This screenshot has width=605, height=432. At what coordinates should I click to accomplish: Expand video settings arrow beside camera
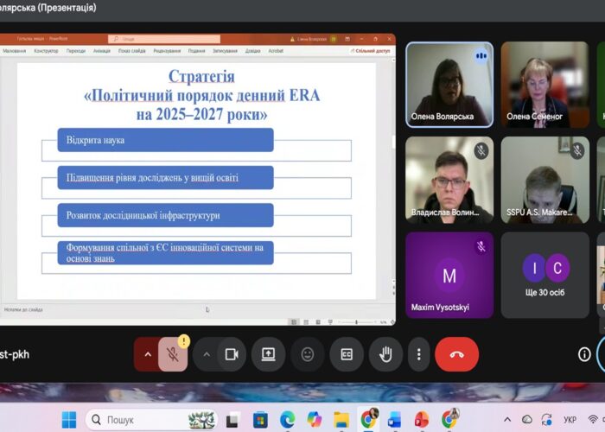pos(206,354)
